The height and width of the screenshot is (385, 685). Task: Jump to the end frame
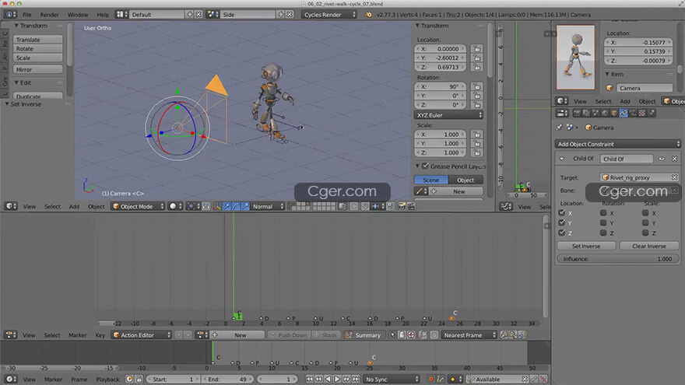click(356, 379)
